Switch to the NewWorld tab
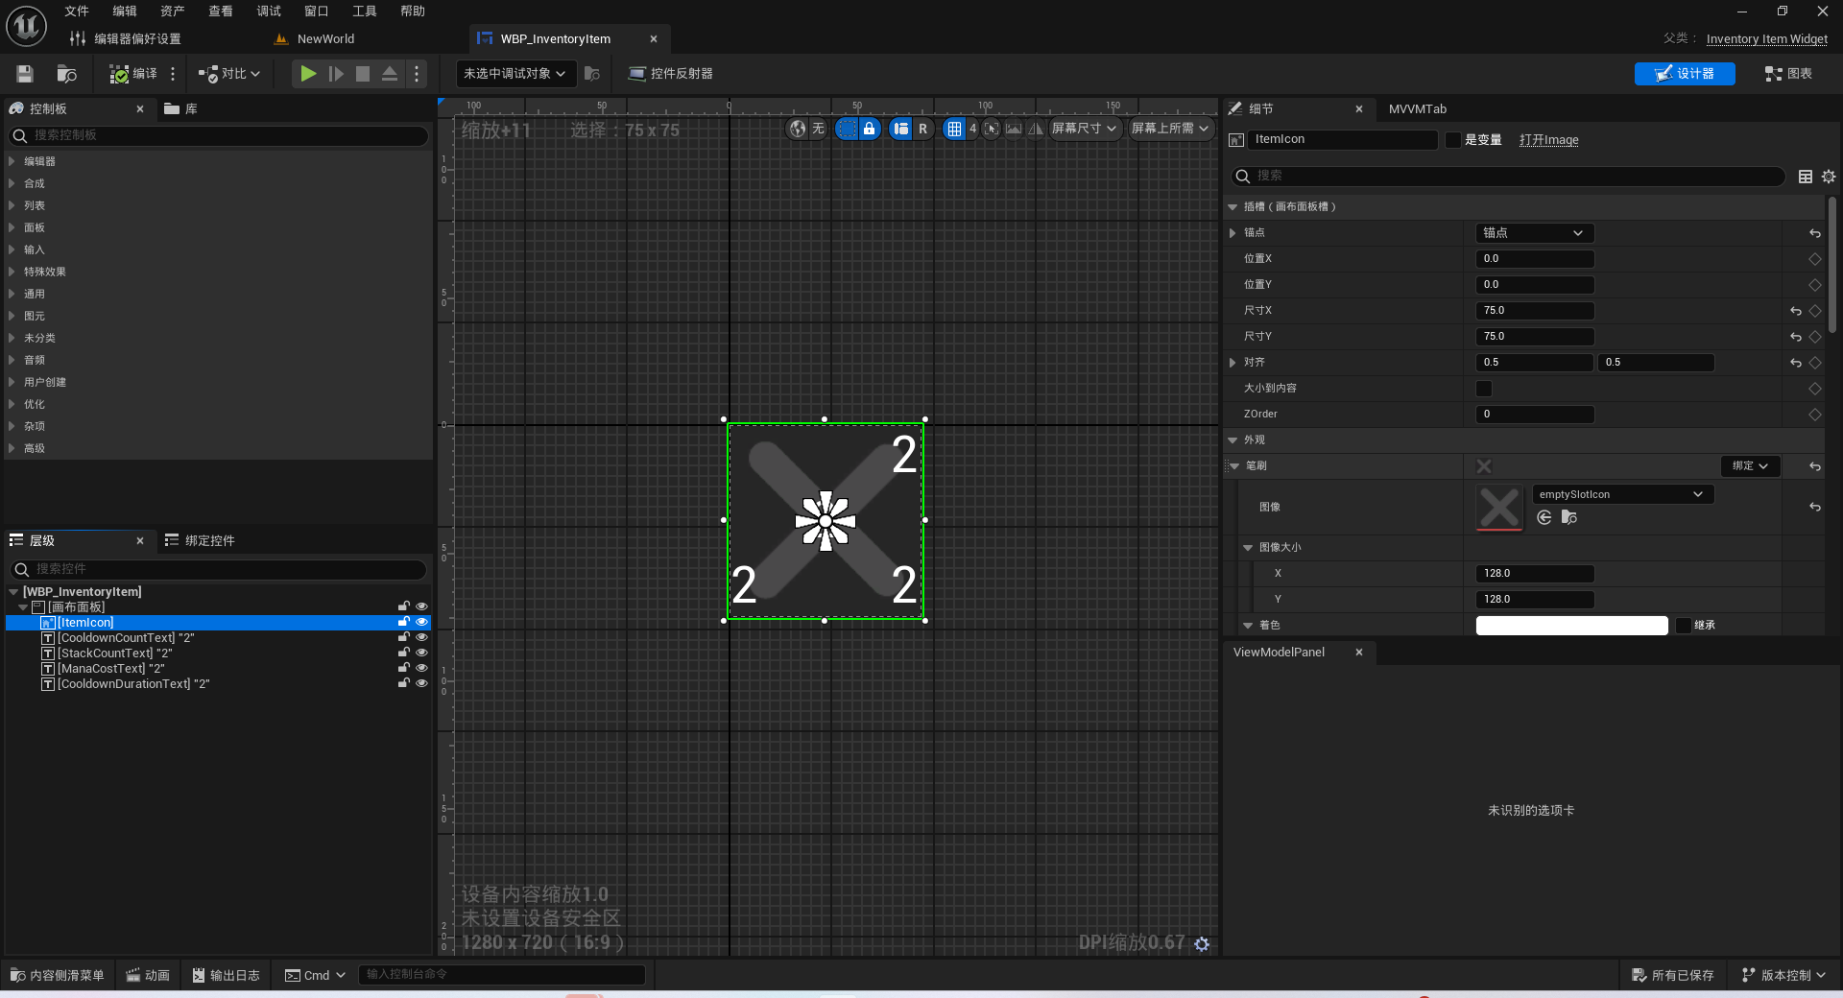The image size is (1843, 998). point(325,39)
